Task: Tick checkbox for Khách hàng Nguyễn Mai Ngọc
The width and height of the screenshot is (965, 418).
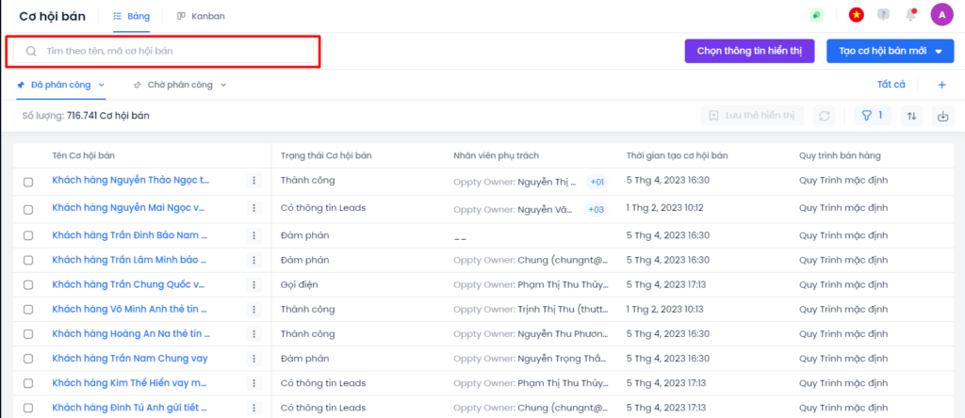Action: pyautogui.click(x=28, y=209)
